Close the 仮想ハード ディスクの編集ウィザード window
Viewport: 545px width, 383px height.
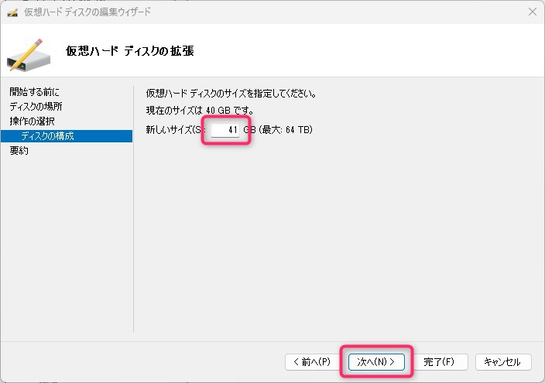532,12
